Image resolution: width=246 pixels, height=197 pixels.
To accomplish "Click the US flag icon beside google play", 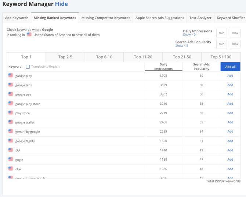I will (11, 76).
